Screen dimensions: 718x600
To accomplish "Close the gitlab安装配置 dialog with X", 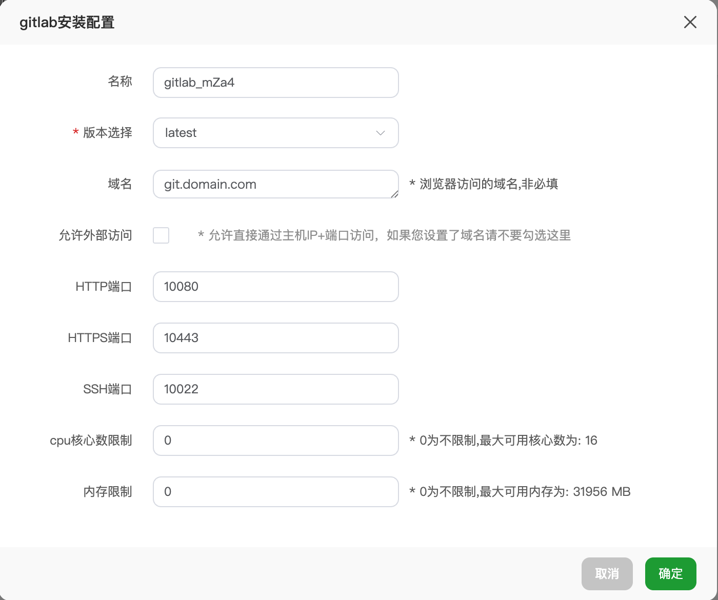I will [x=690, y=22].
